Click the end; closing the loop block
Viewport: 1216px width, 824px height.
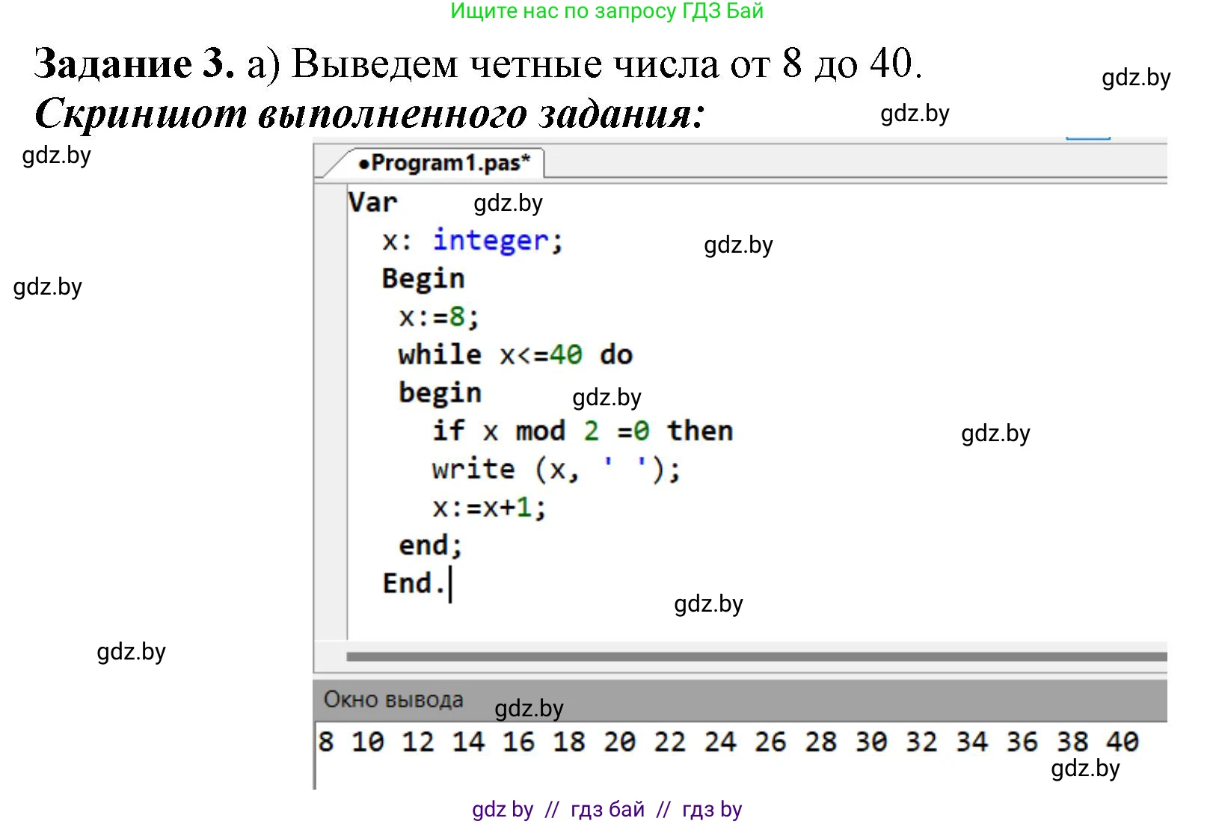tap(430, 546)
